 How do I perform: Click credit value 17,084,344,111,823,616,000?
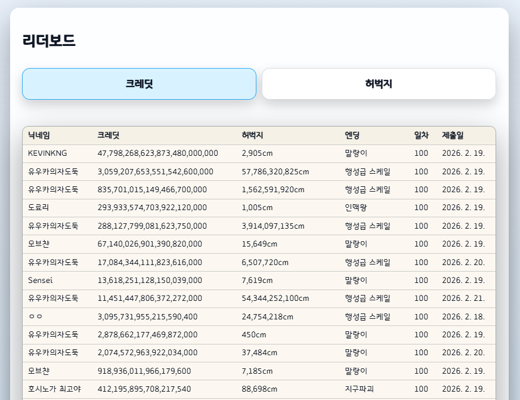(150, 262)
